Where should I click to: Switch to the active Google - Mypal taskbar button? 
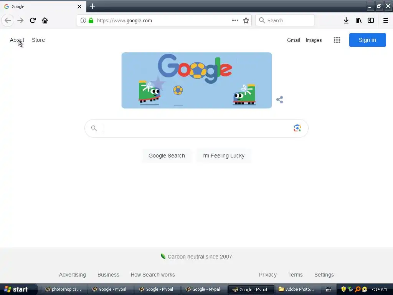click(x=251, y=290)
